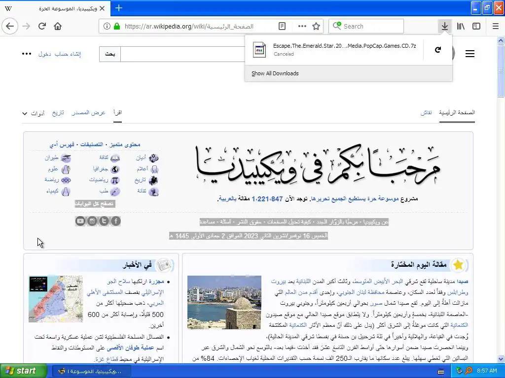Open the رياضة sports rings portal icon
505x378 pixels.
[x=66, y=180]
